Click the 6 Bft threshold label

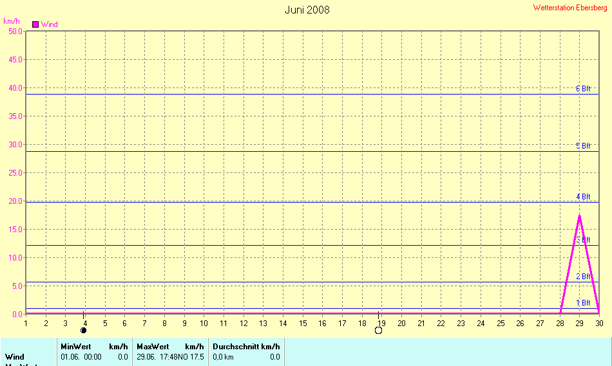click(x=583, y=89)
